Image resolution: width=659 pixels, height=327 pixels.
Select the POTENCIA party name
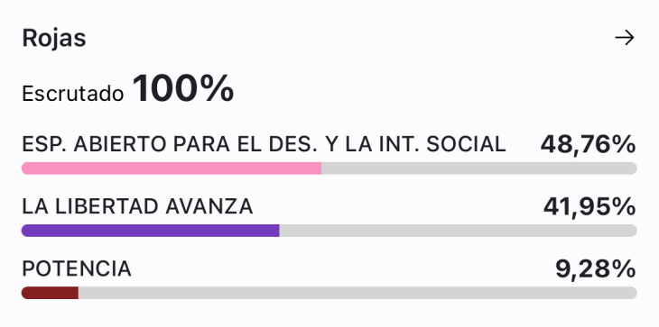(77, 268)
